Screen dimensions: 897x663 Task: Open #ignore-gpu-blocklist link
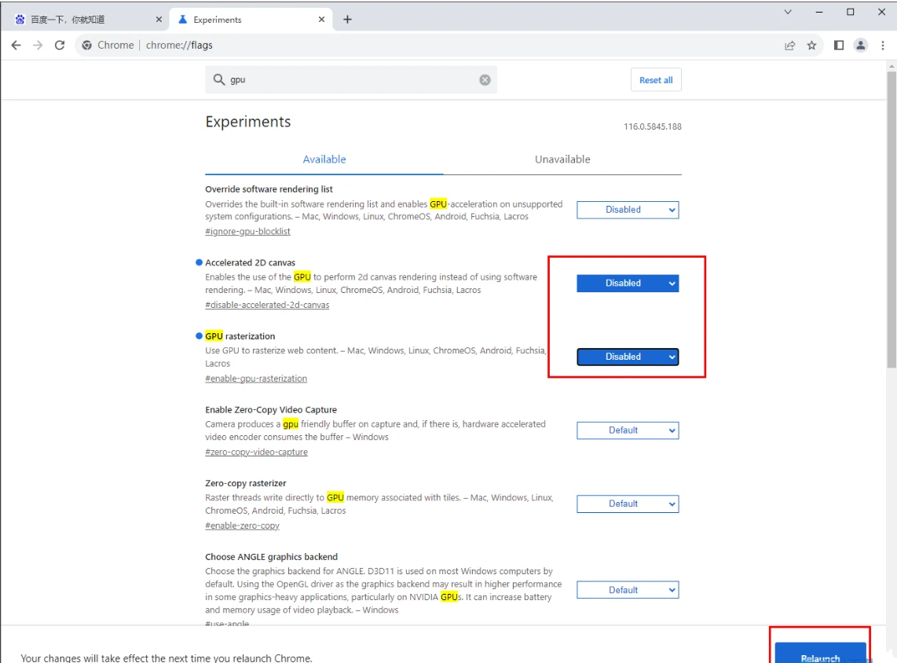click(x=247, y=231)
